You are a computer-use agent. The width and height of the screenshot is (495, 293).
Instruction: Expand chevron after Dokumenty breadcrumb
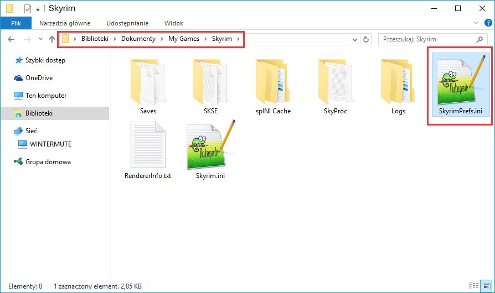coord(162,39)
